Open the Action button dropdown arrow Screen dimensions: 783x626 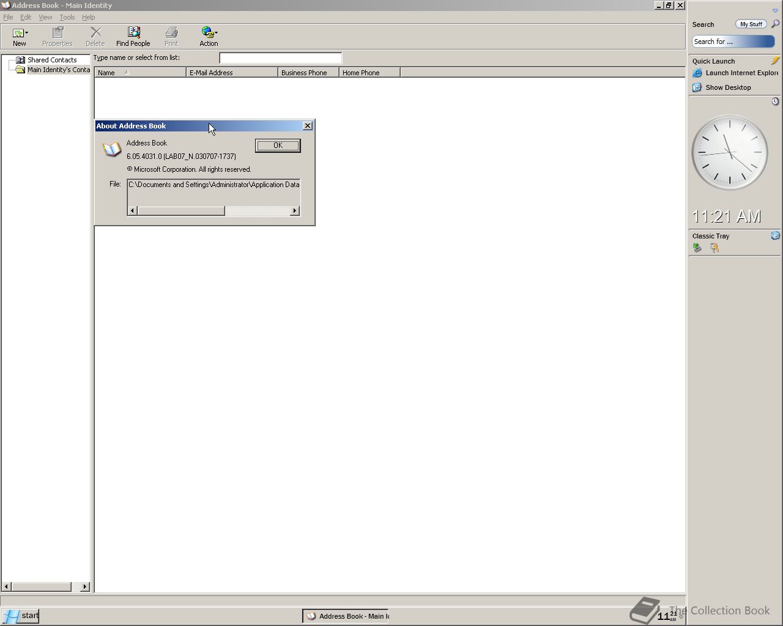tap(216, 33)
